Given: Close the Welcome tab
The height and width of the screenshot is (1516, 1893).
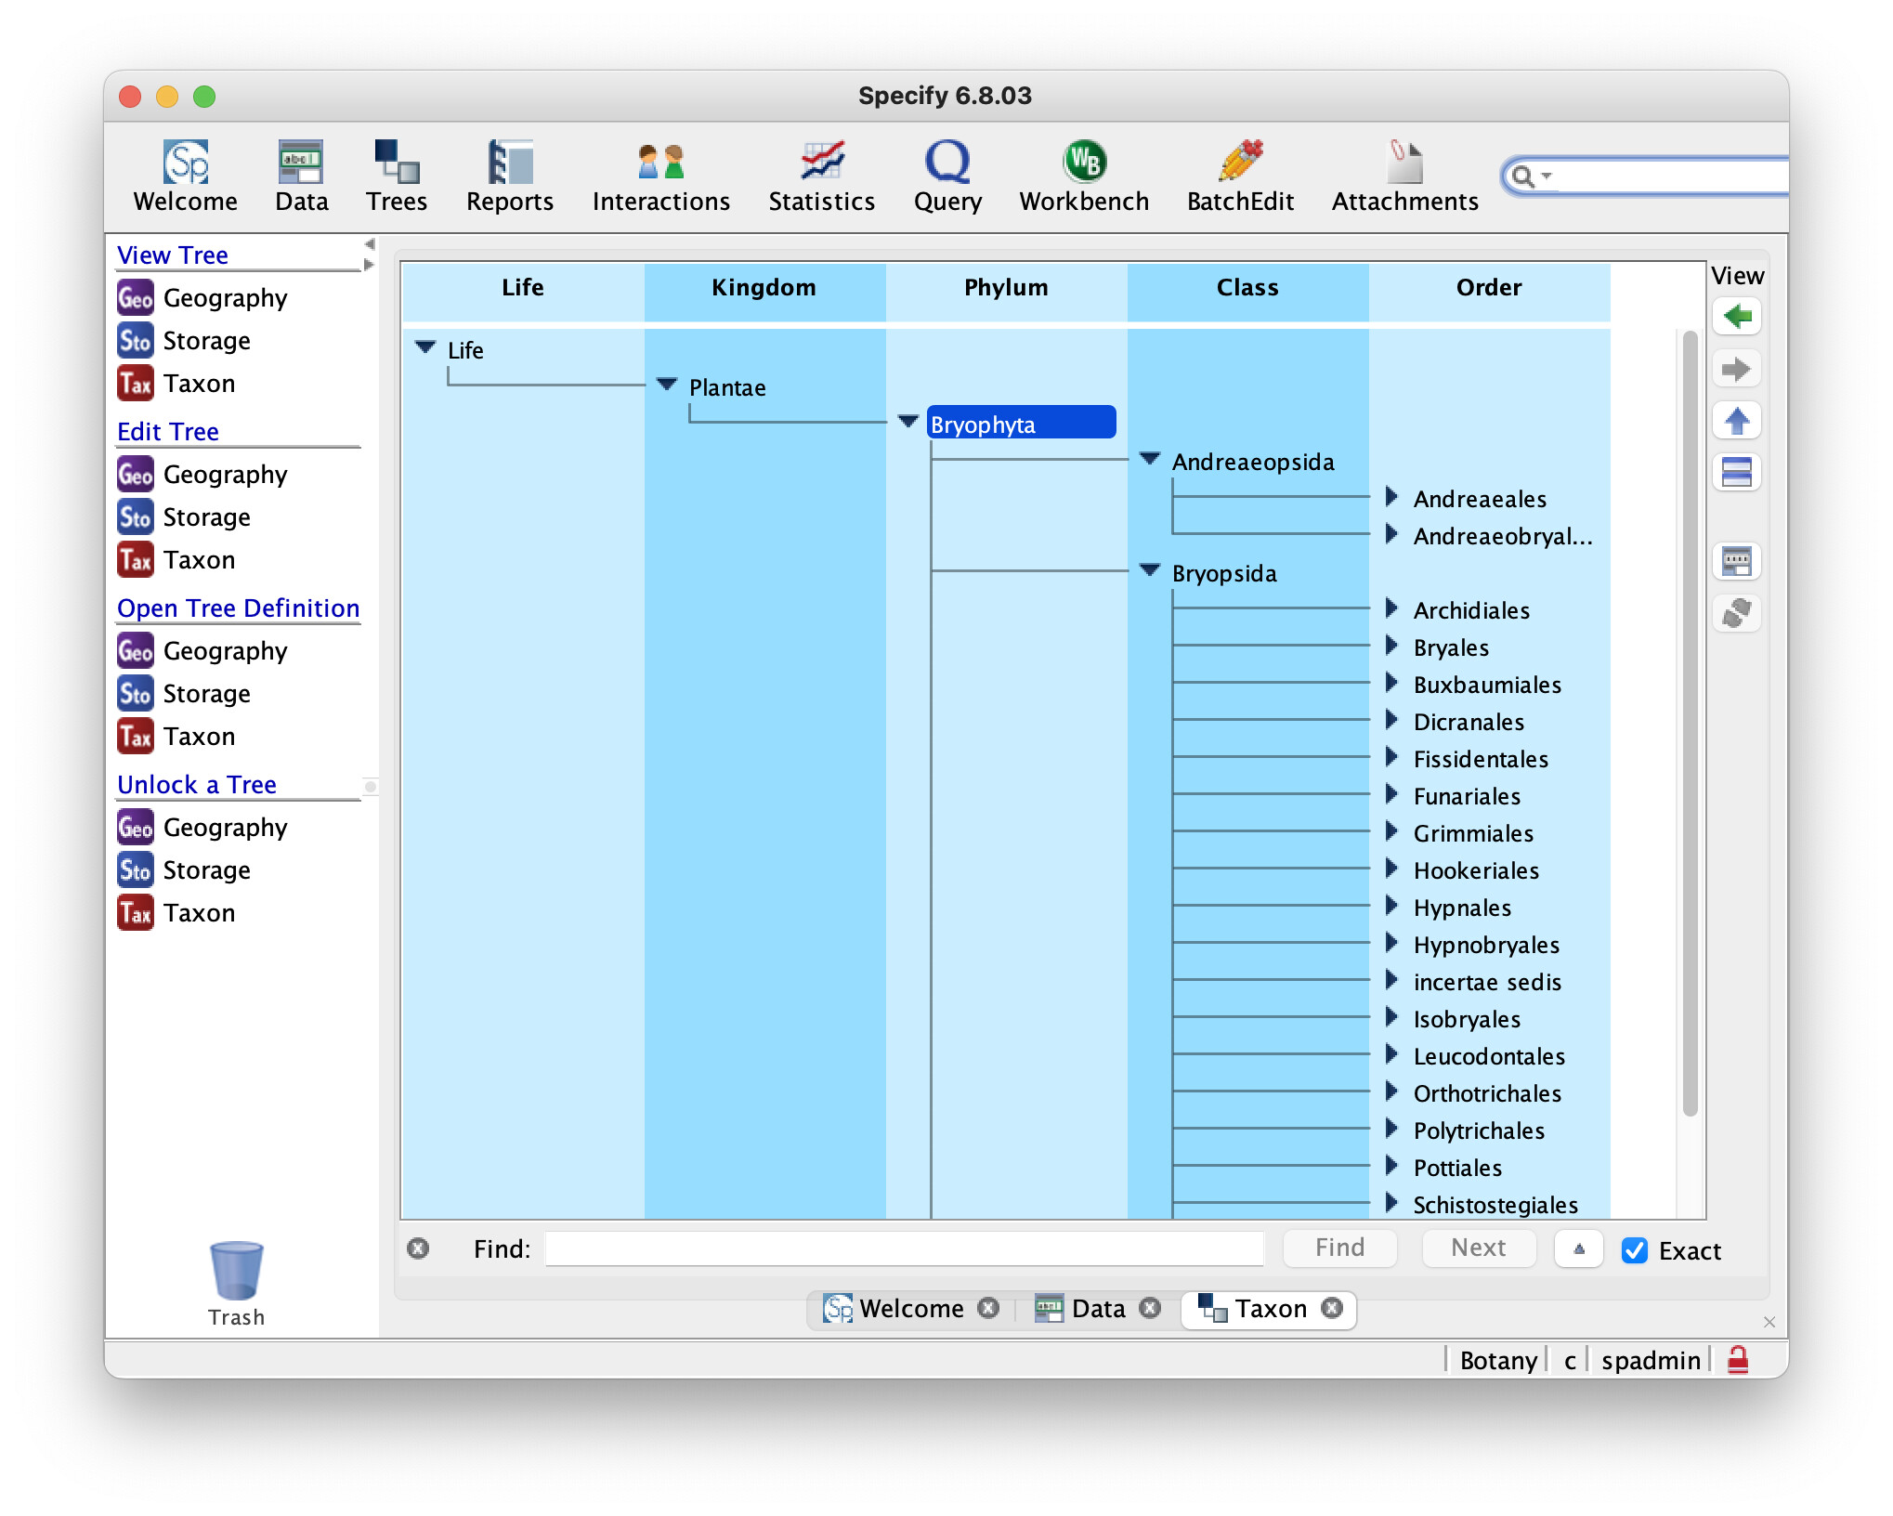Looking at the screenshot, I should pyautogui.click(x=988, y=1308).
